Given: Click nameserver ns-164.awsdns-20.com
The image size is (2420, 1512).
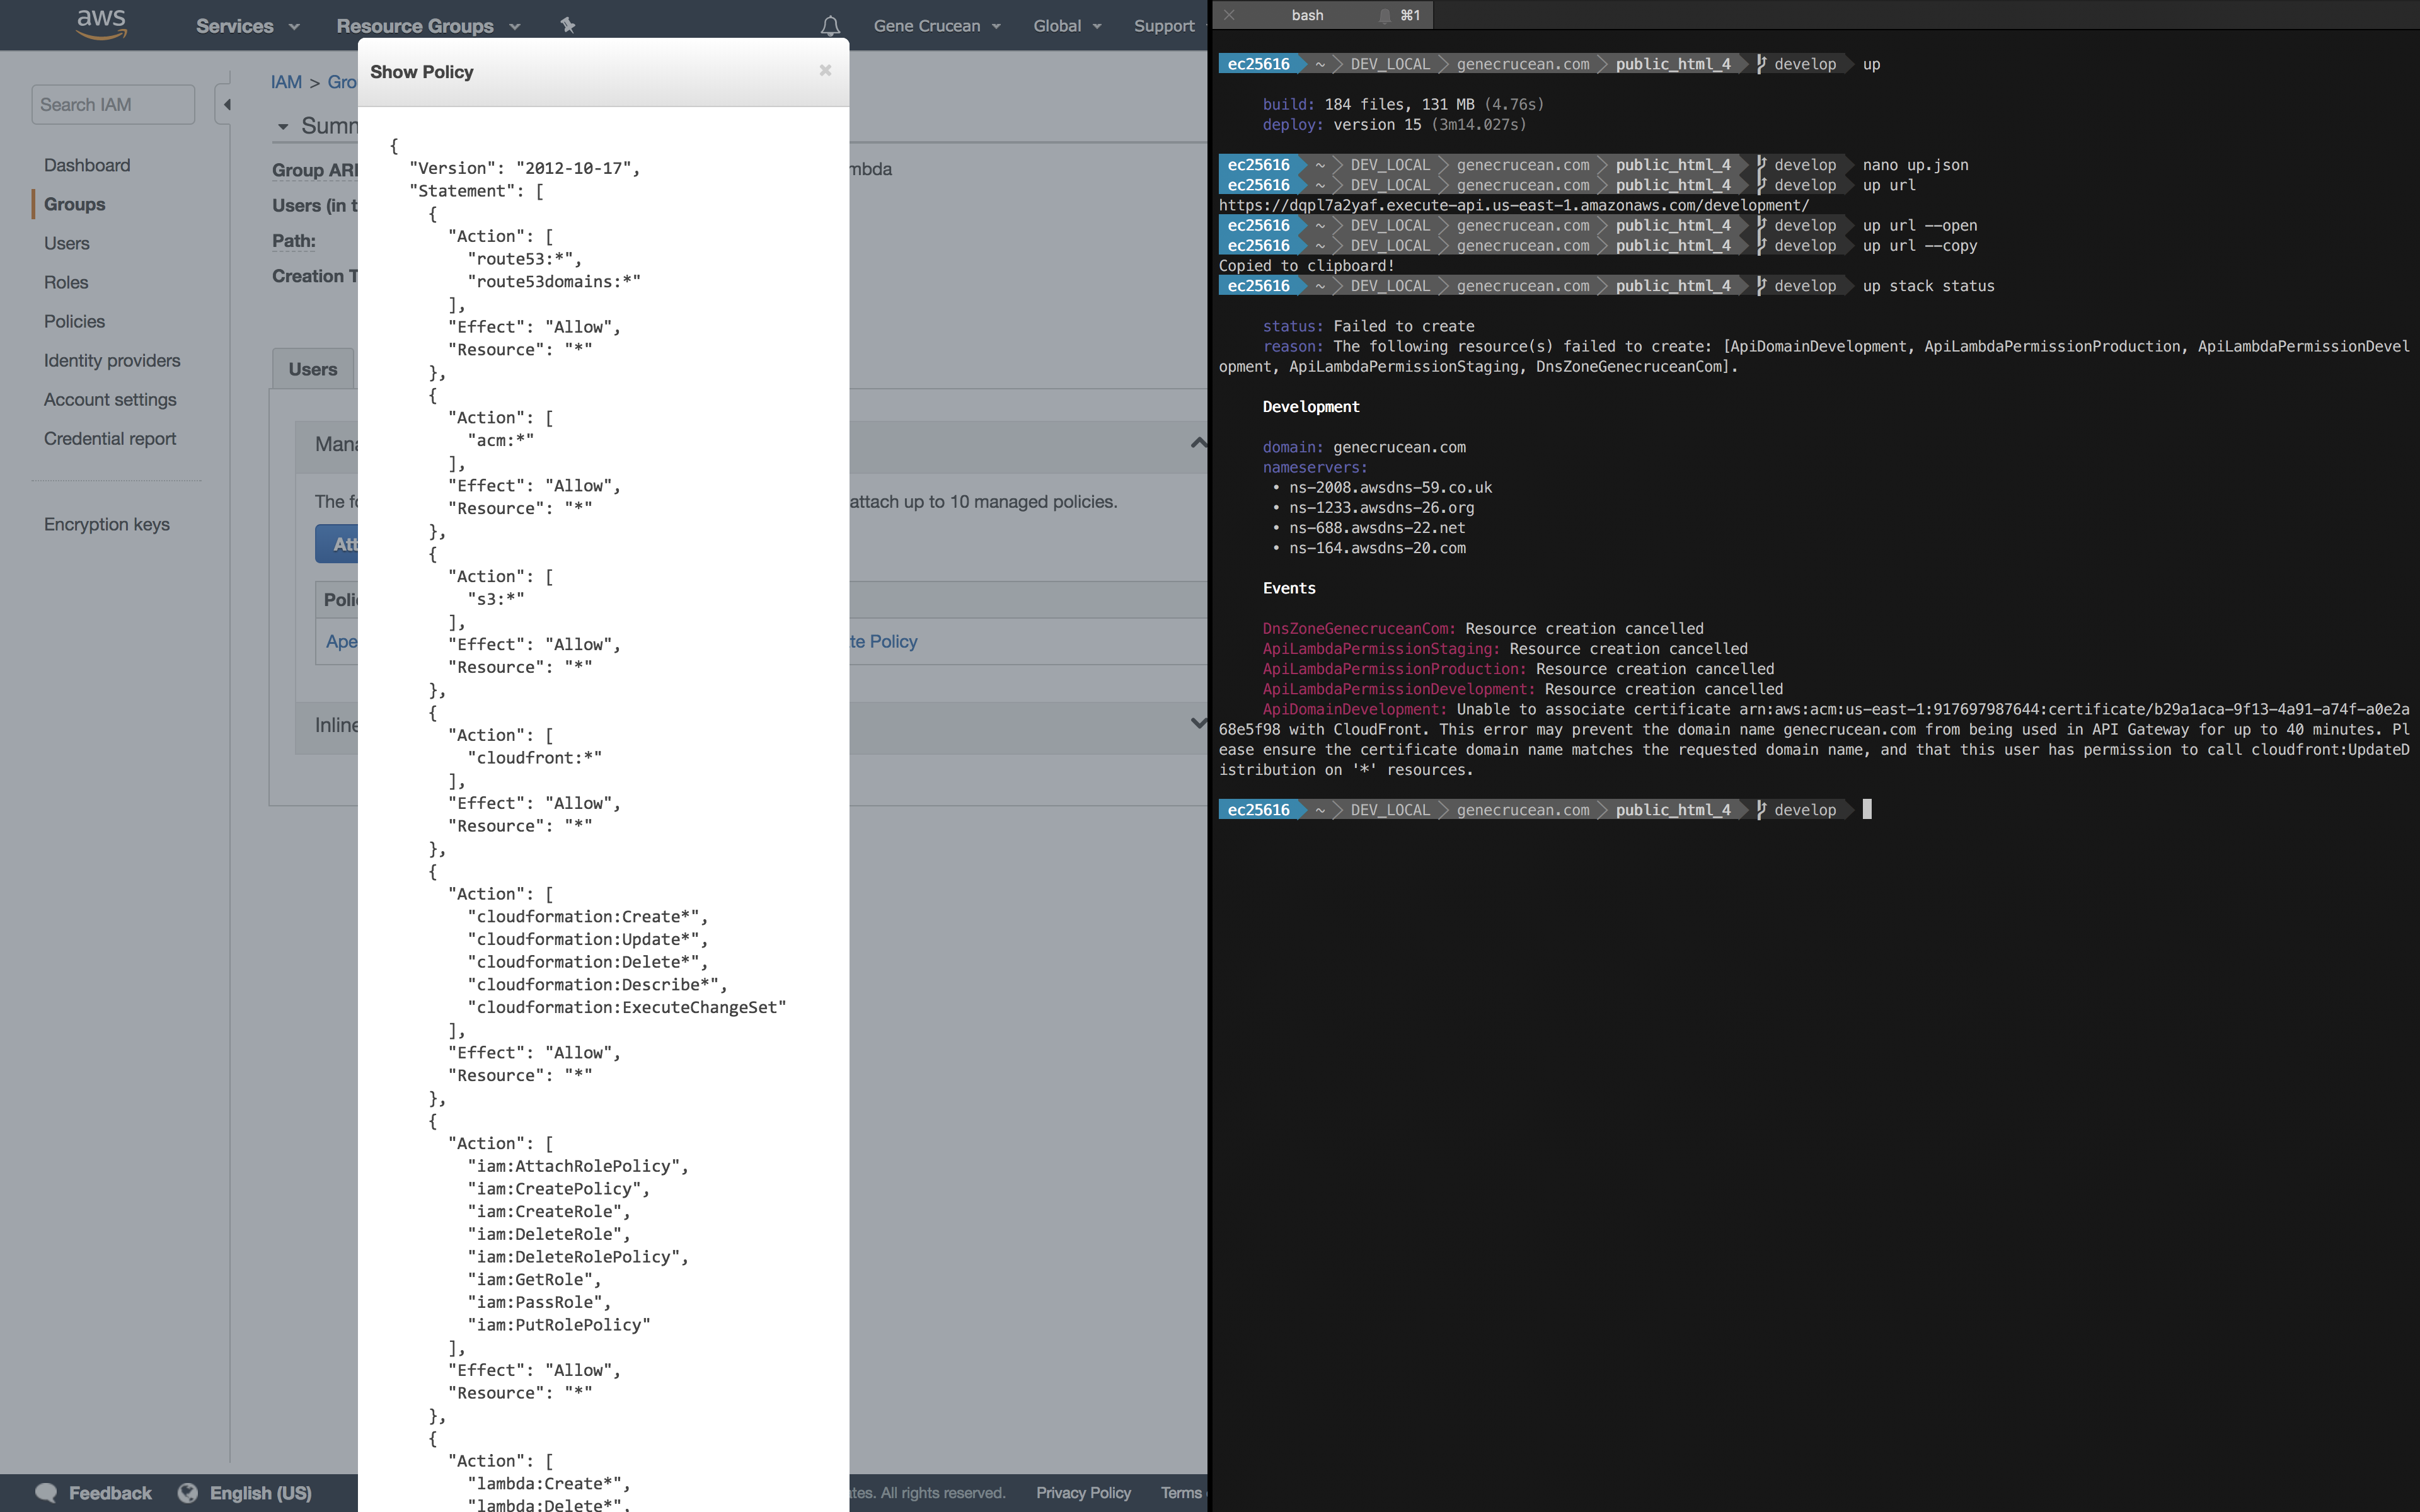Looking at the screenshot, I should 1377,548.
